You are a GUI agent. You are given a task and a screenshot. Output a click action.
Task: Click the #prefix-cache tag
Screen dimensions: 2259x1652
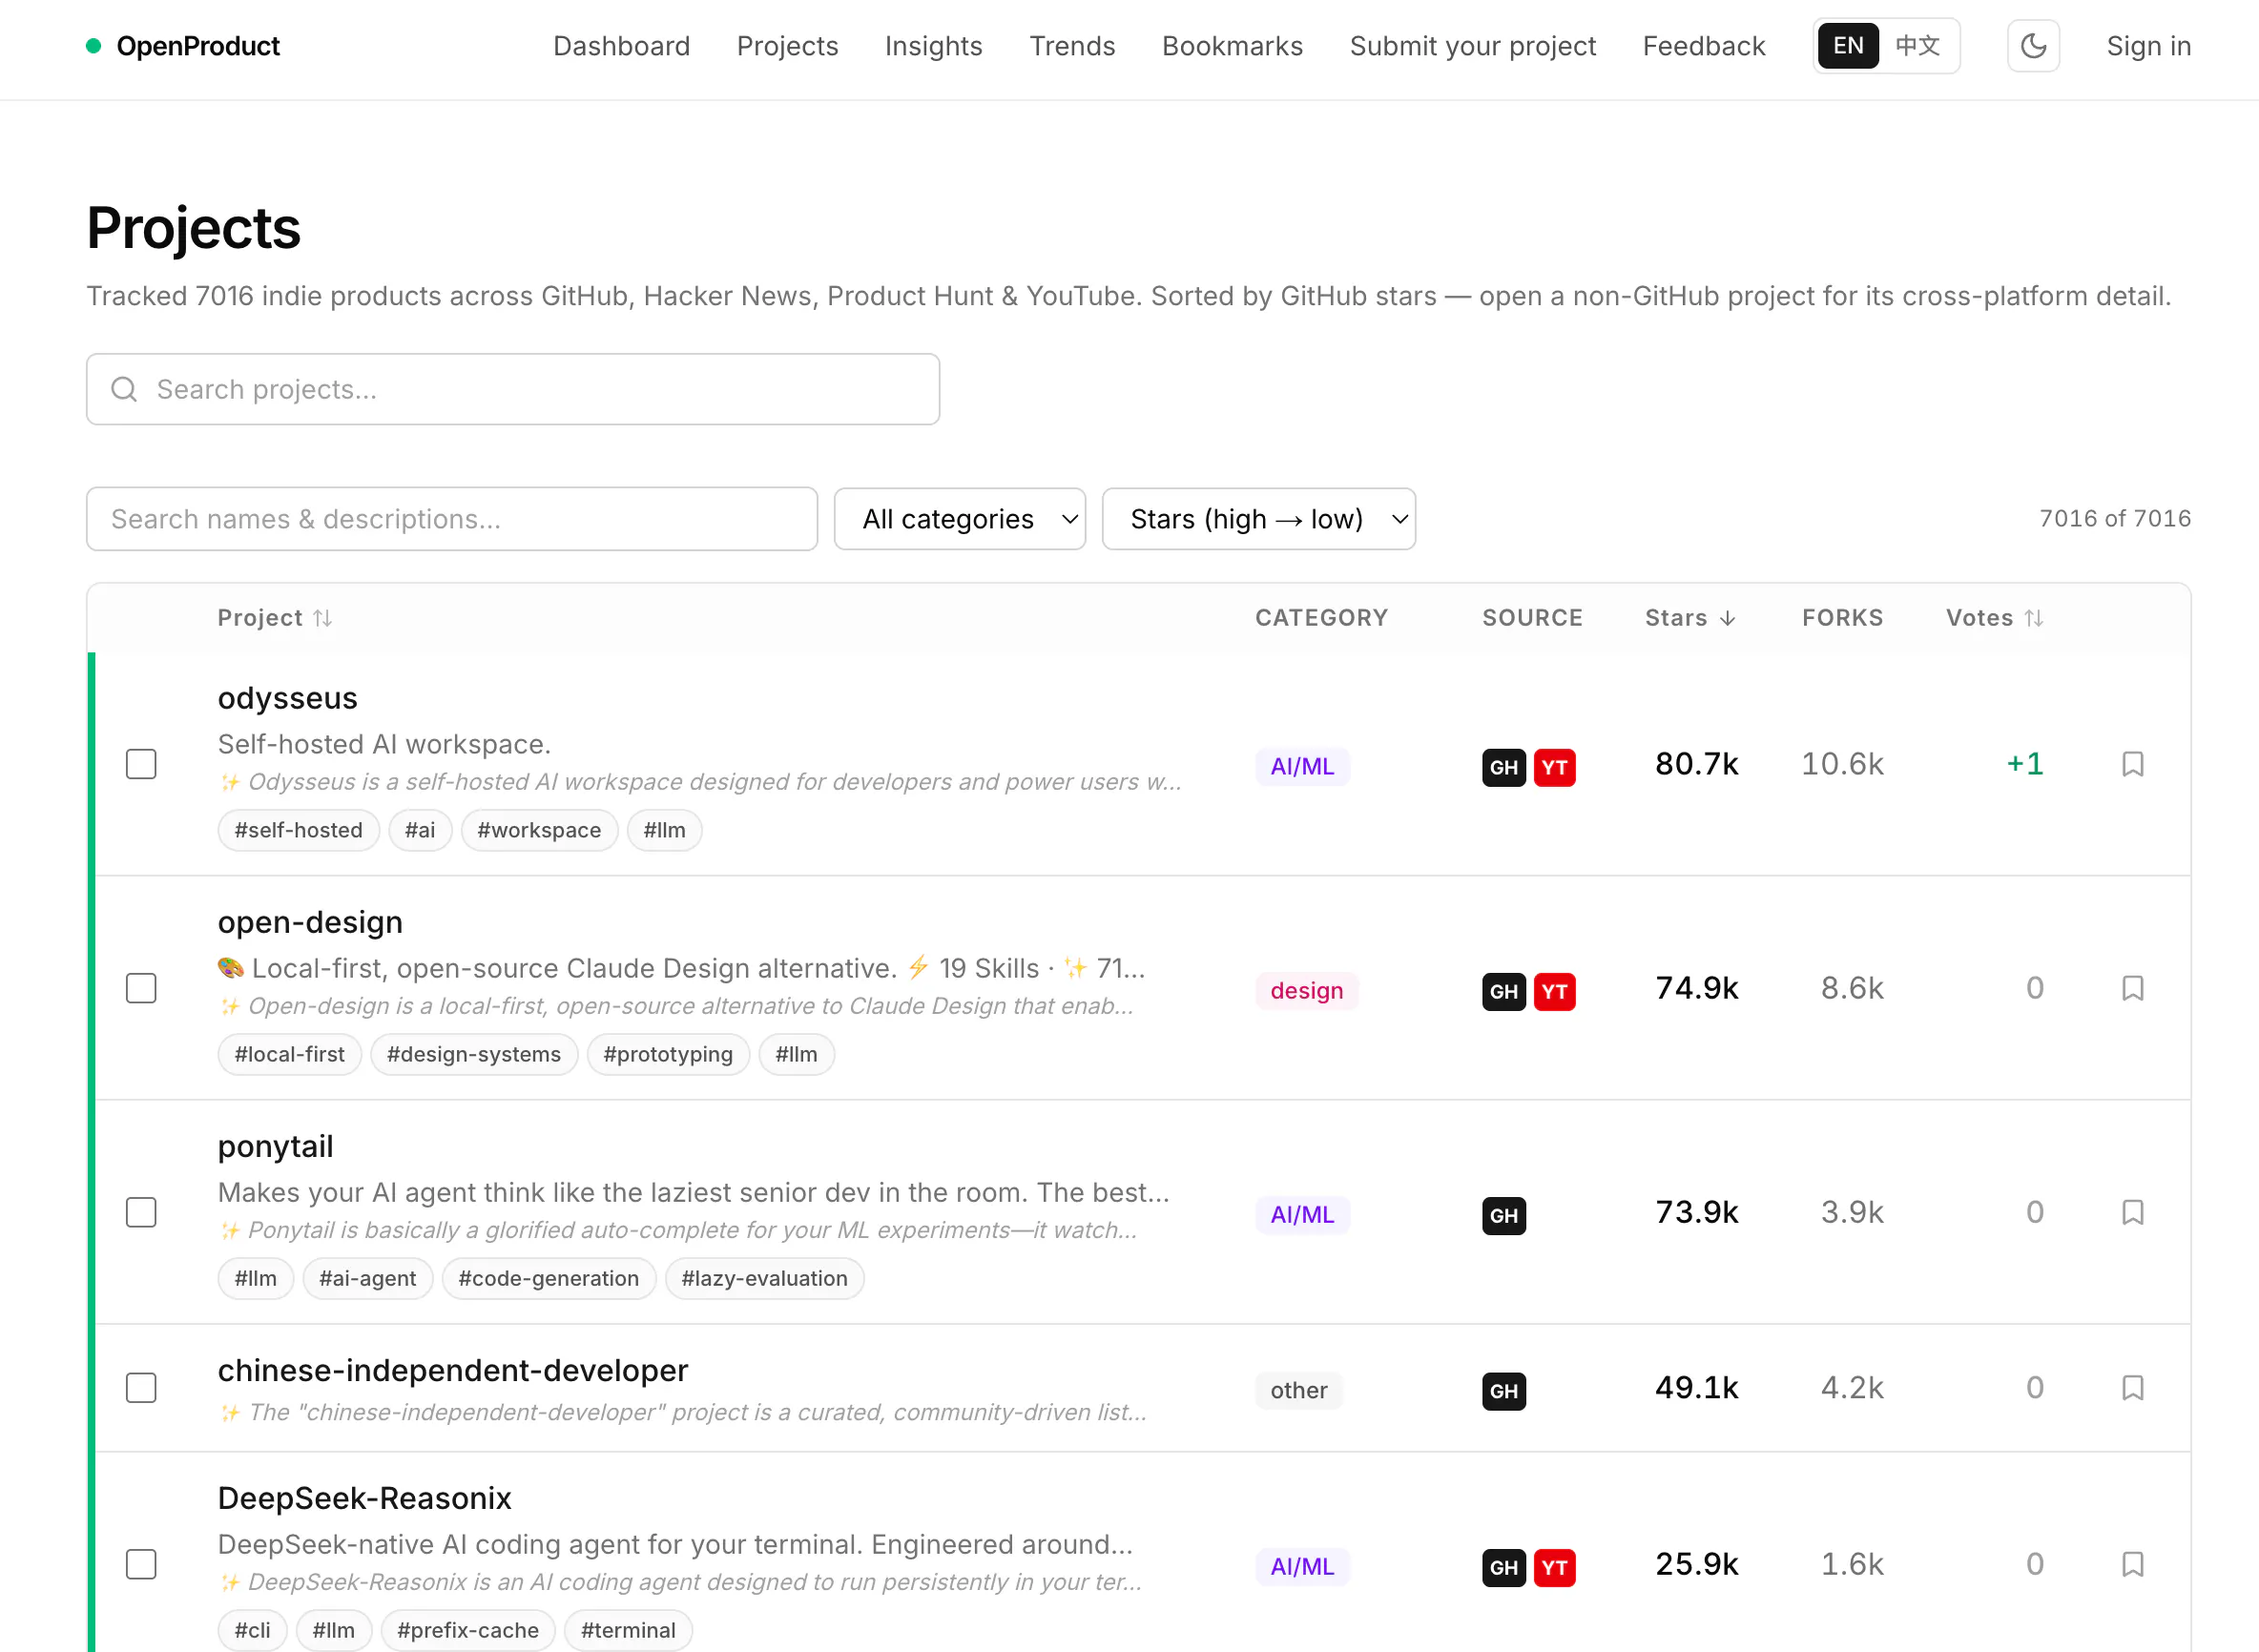point(467,1630)
